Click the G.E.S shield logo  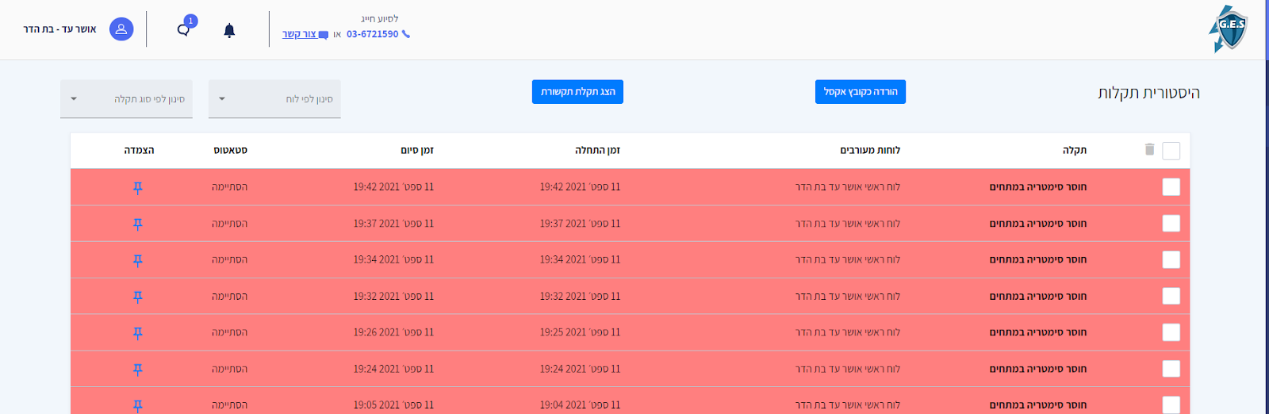[x=1229, y=29]
